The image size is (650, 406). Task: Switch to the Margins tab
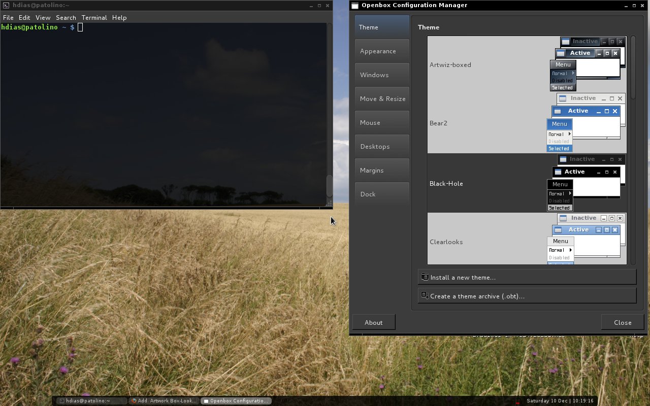click(382, 170)
